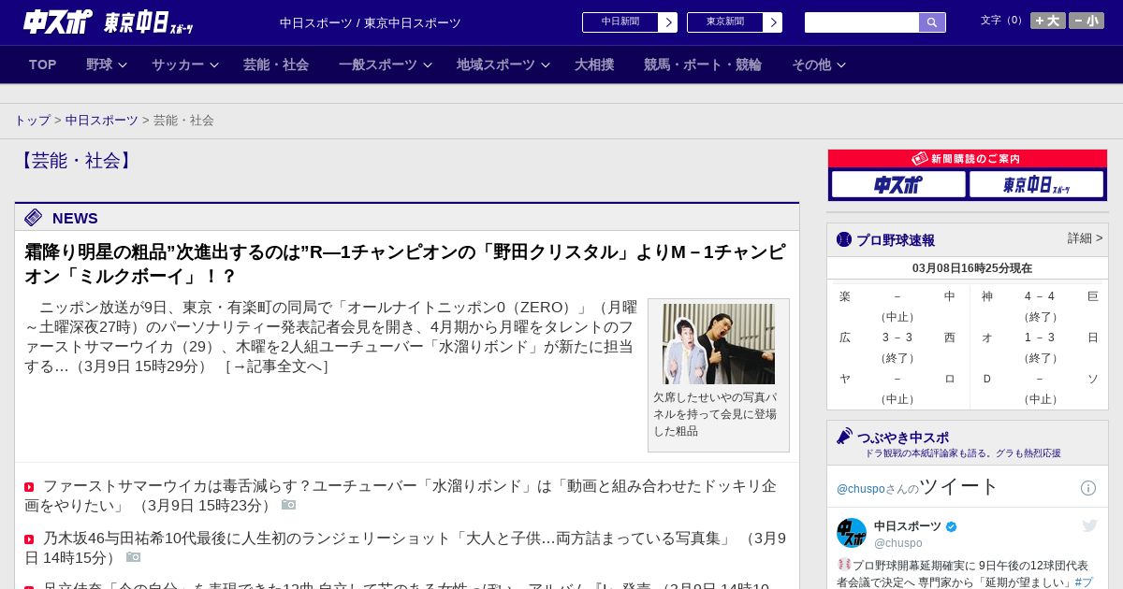
Task: Open the 中日新聞 link button
Action: [620, 22]
